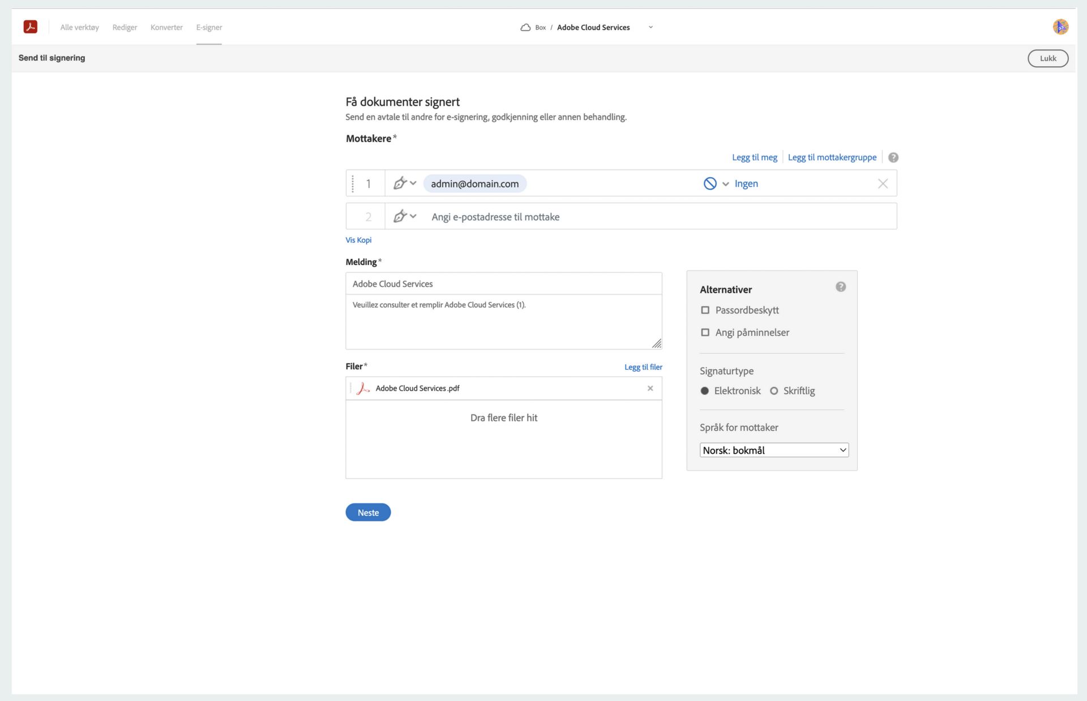The image size is (1087, 701).
Task: Expand role chevron for recipient 1
Action: click(413, 183)
